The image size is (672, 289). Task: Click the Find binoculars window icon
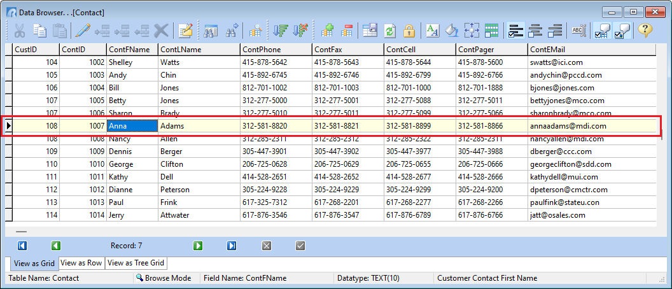click(211, 31)
